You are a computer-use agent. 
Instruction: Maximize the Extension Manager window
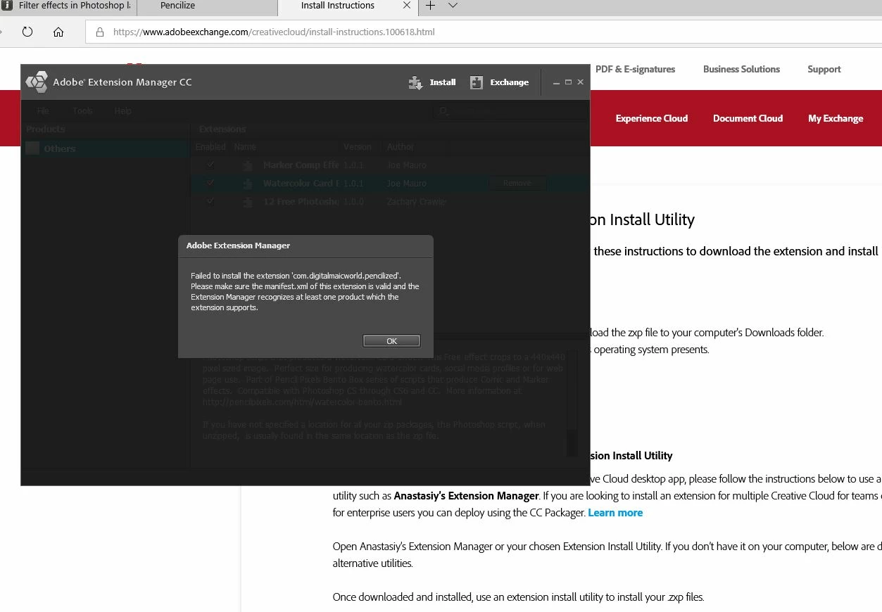point(569,82)
